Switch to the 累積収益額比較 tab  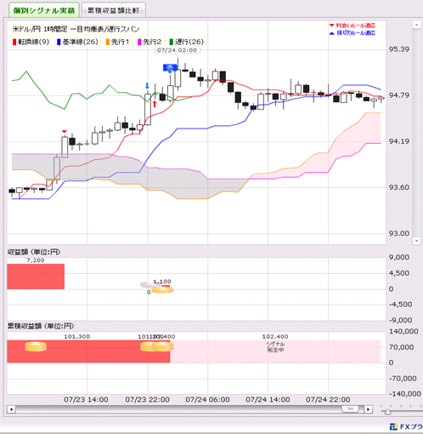[114, 10]
